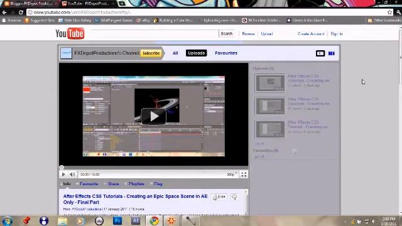
Task: Open Other bookmarks folder
Action: [x=384, y=20]
